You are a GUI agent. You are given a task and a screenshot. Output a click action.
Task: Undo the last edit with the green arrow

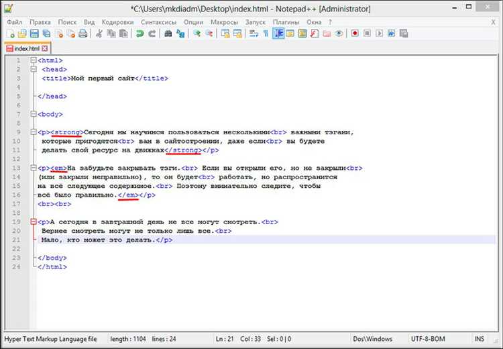(x=140, y=34)
